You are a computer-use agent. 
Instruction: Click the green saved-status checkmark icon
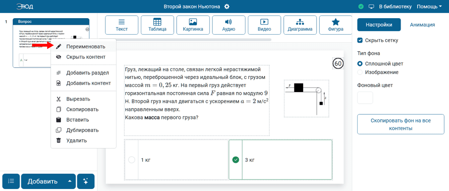pyautogui.click(x=361, y=7)
